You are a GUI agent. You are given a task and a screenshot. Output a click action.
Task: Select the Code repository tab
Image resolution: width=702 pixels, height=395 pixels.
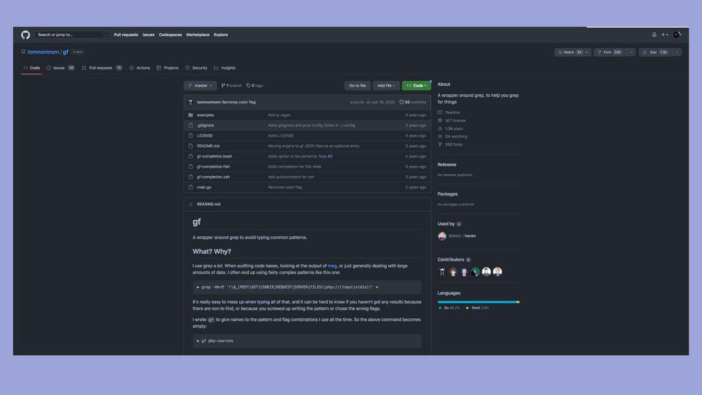(x=32, y=68)
